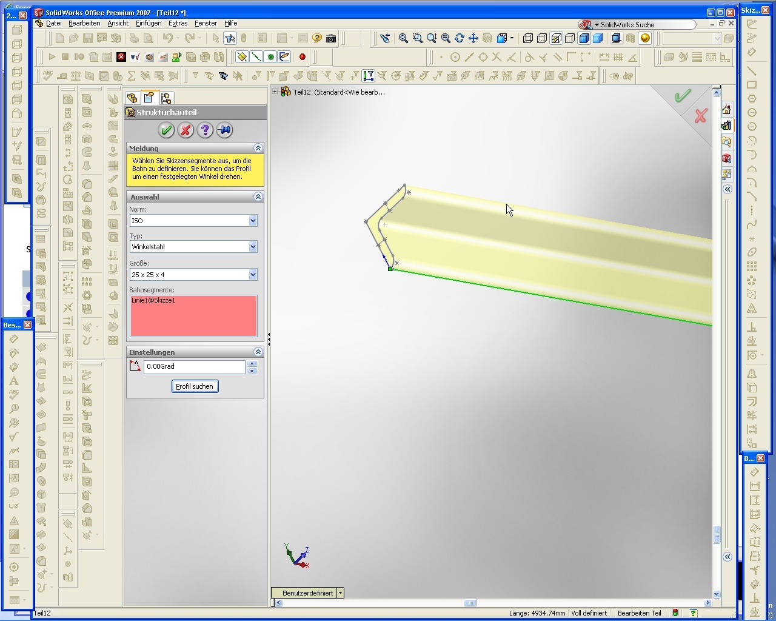
Task: Open SolidWorks help with the yellow question icon
Action: click(x=316, y=38)
